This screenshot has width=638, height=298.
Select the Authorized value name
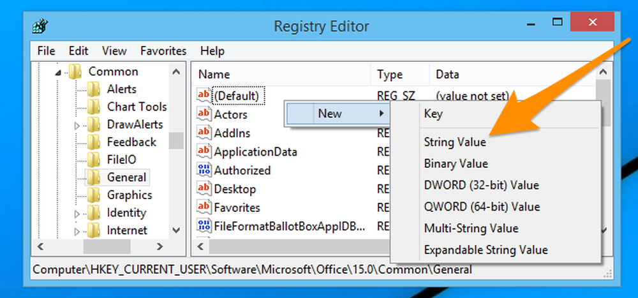coord(242,170)
